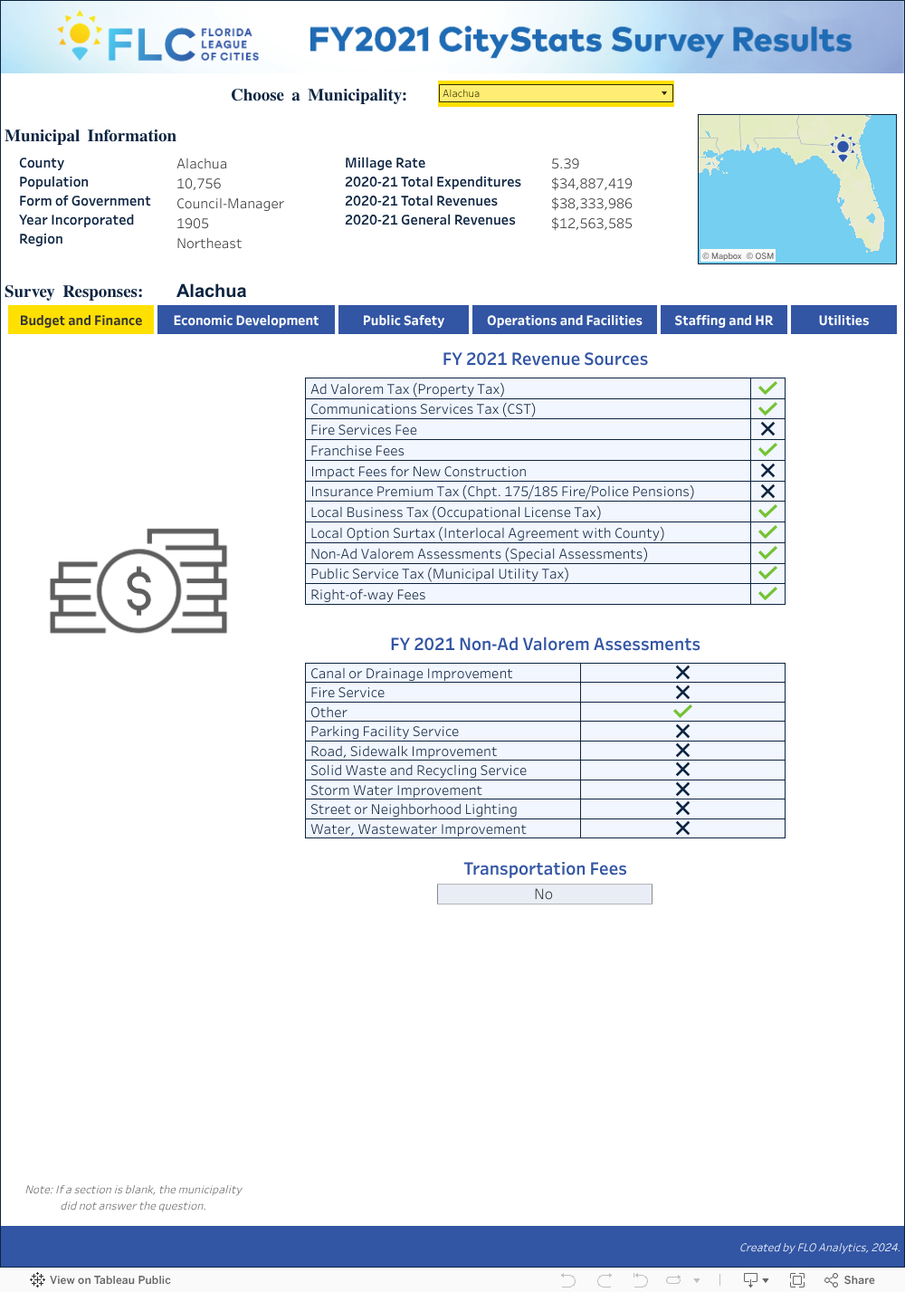Click the X mark beside Fire Services Fee
The width and height of the screenshot is (905, 1292).
(x=767, y=428)
